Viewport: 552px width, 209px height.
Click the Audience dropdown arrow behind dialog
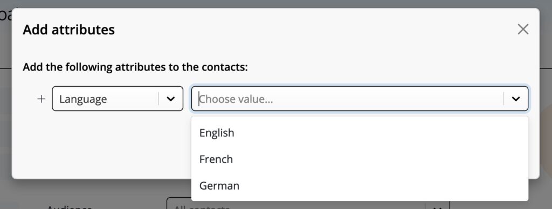pyautogui.click(x=437, y=207)
